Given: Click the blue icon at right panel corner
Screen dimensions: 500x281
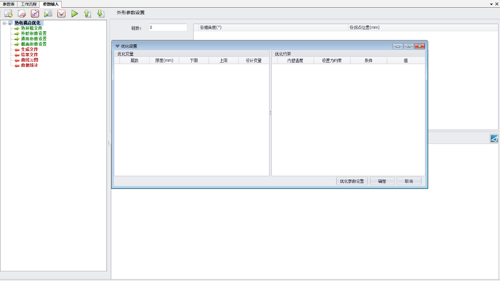Looking at the screenshot, I should (494, 139).
